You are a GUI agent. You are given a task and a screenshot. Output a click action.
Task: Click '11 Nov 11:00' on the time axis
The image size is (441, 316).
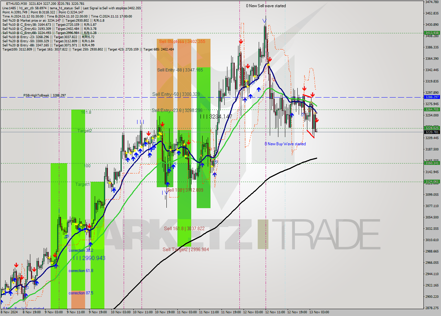[209, 312]
